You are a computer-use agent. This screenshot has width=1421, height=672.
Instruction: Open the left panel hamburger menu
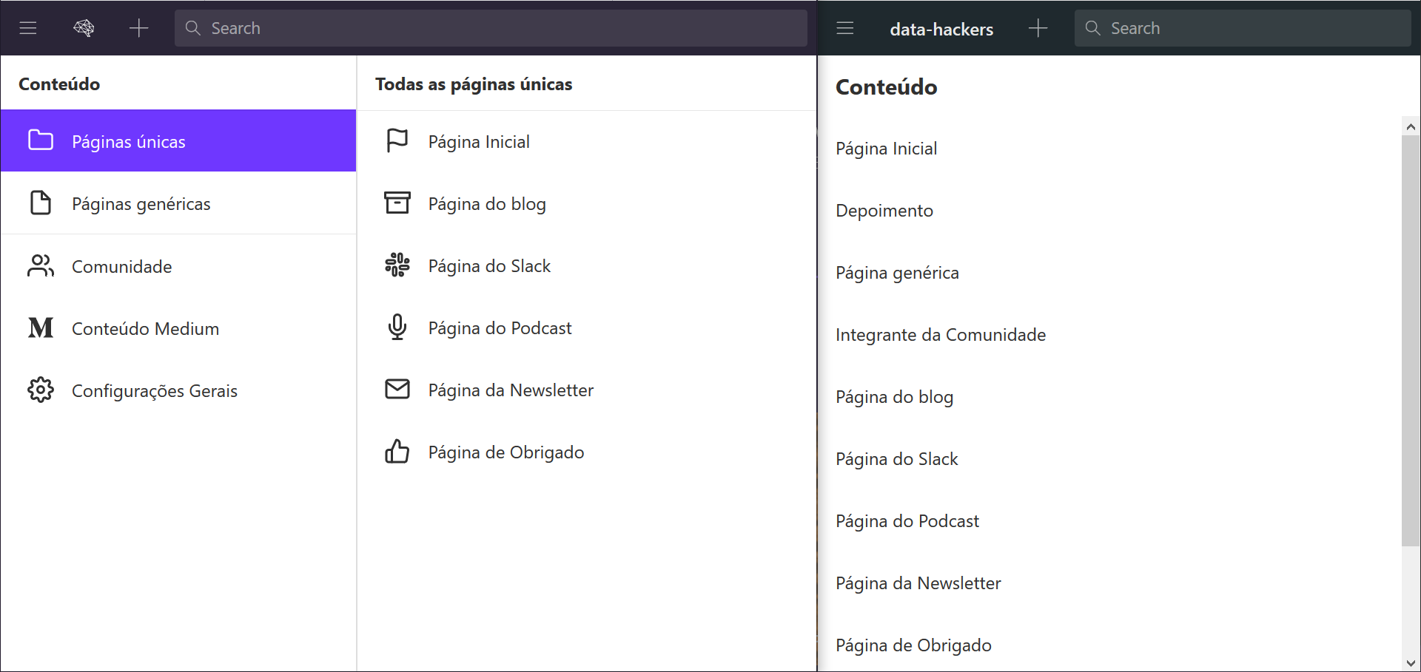coord(28,28)
